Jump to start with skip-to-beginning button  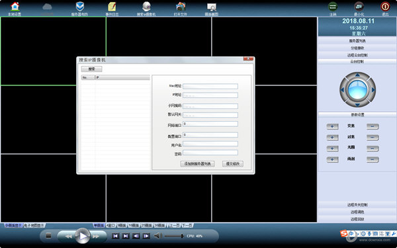[x=115, y=236]
